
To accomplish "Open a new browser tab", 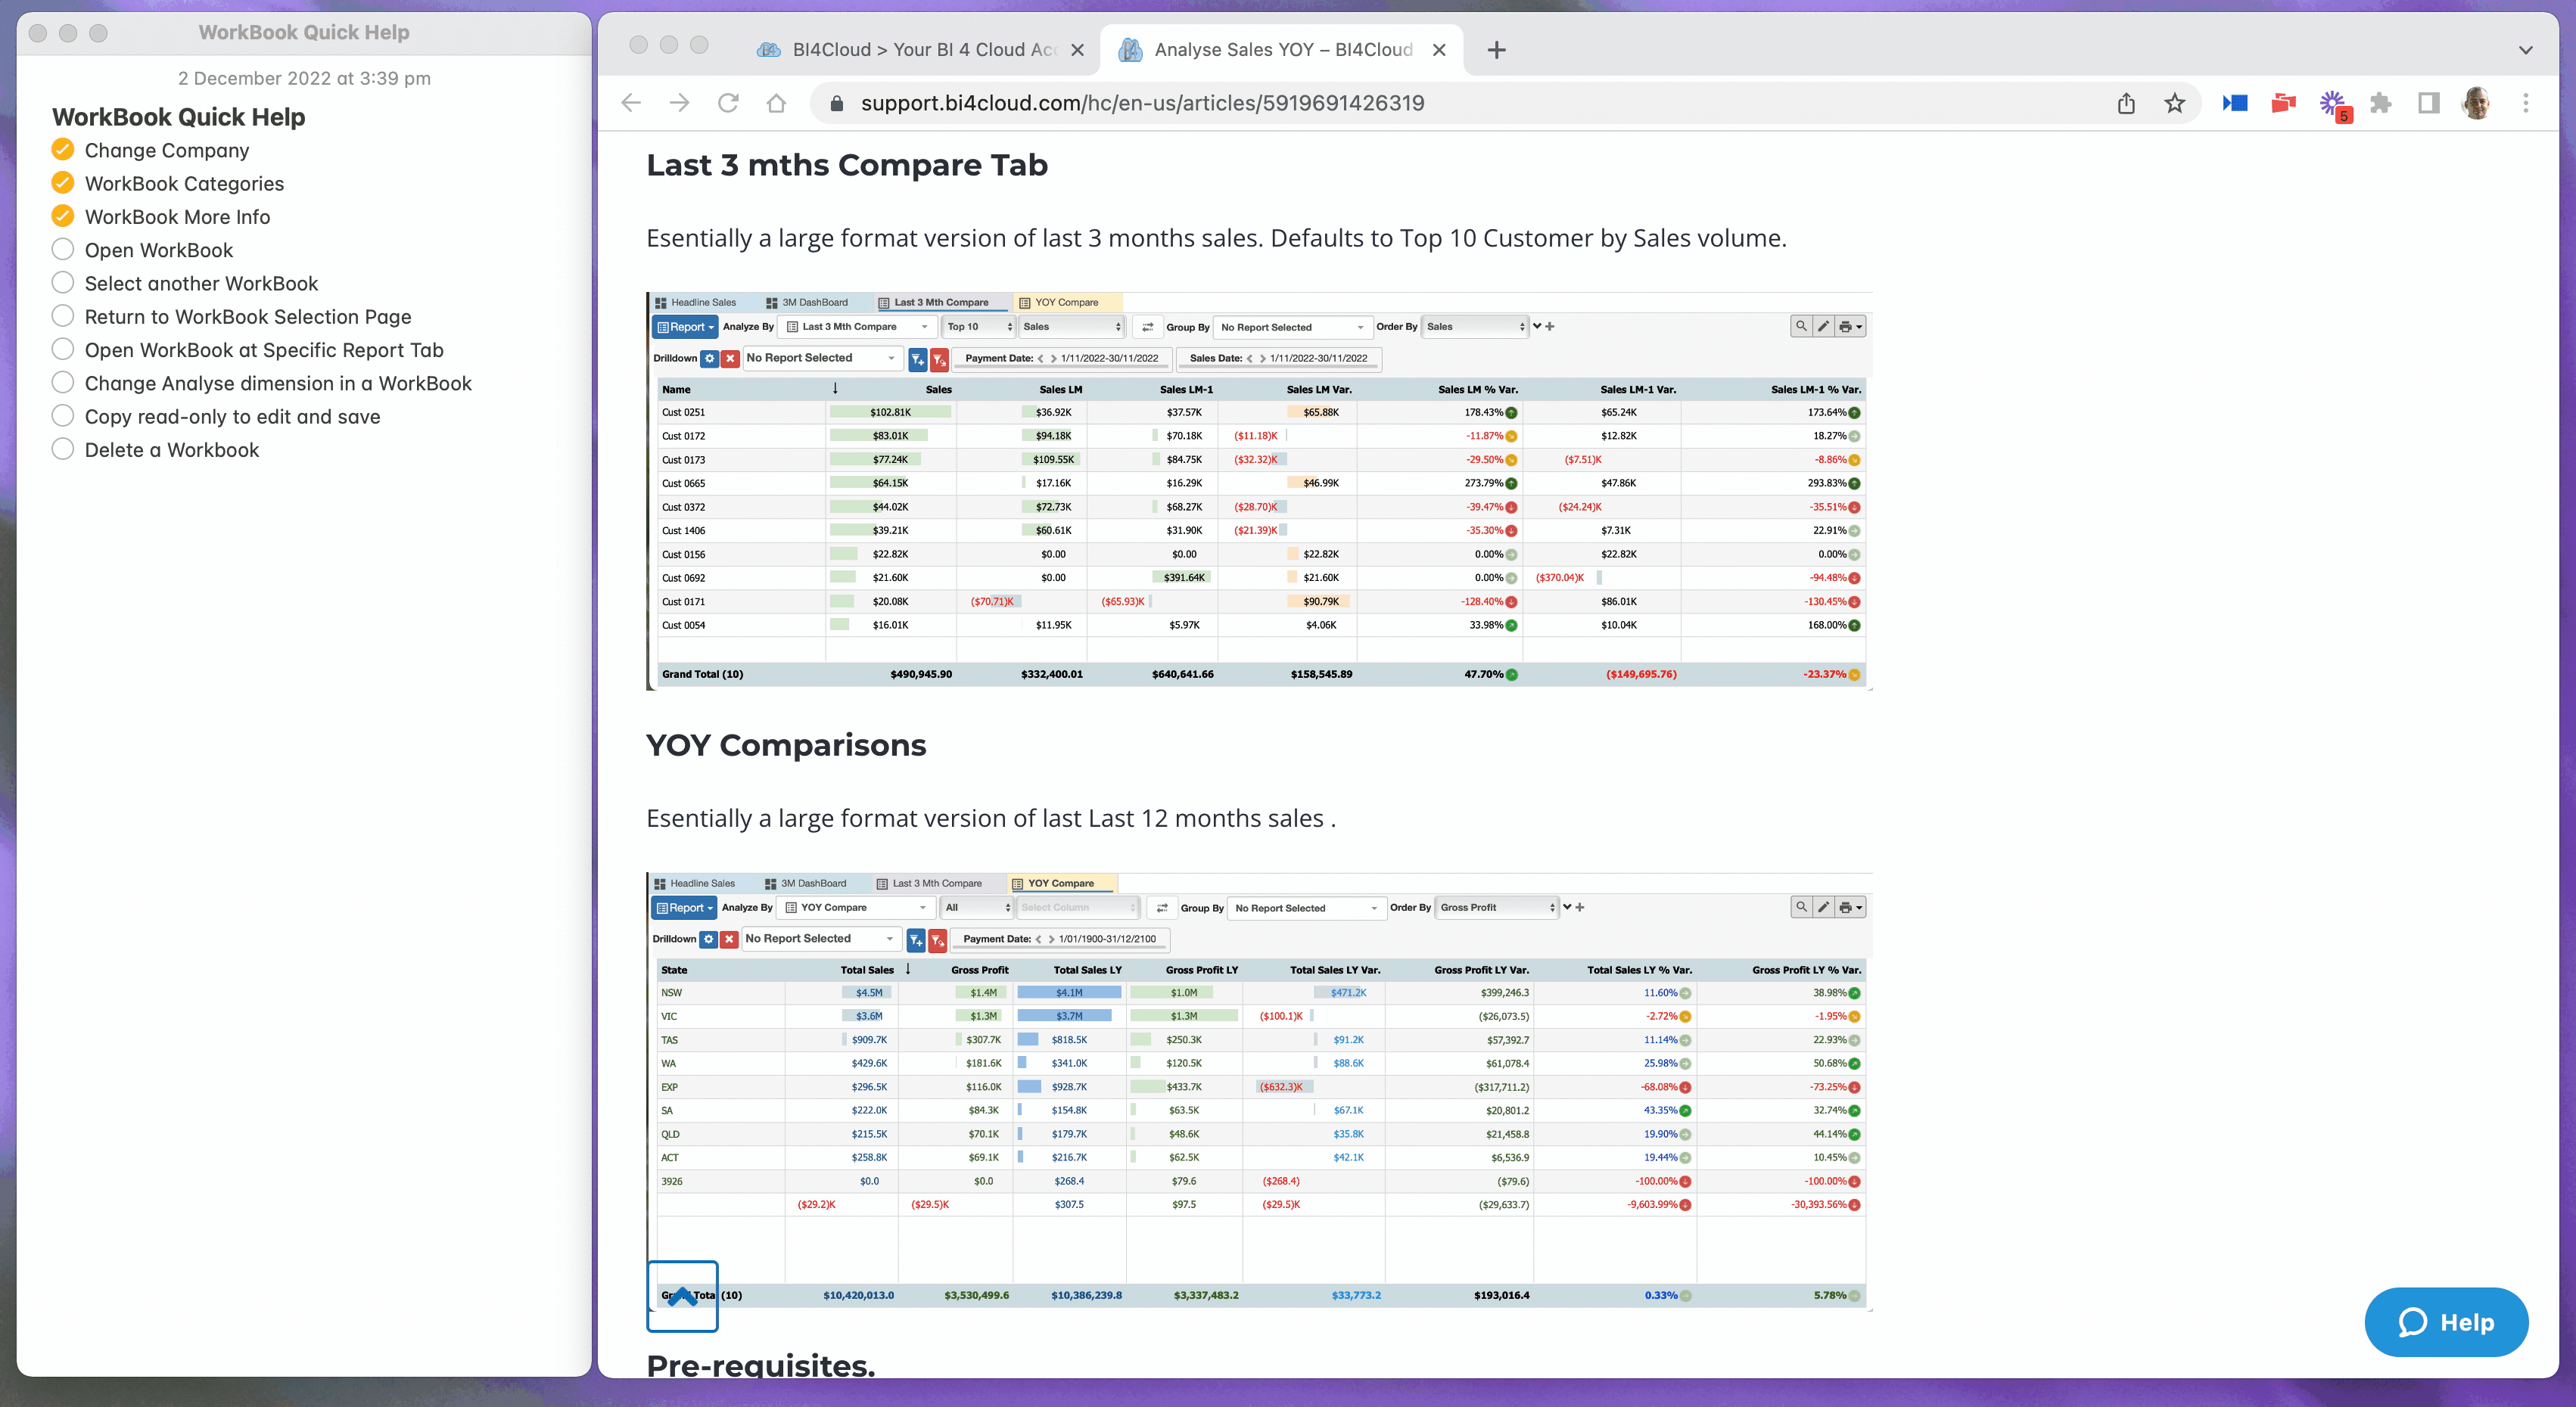I will click(x=1496, y=50).
